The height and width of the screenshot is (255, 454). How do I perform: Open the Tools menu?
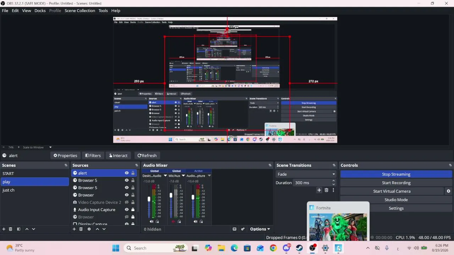tap(103, 11)
